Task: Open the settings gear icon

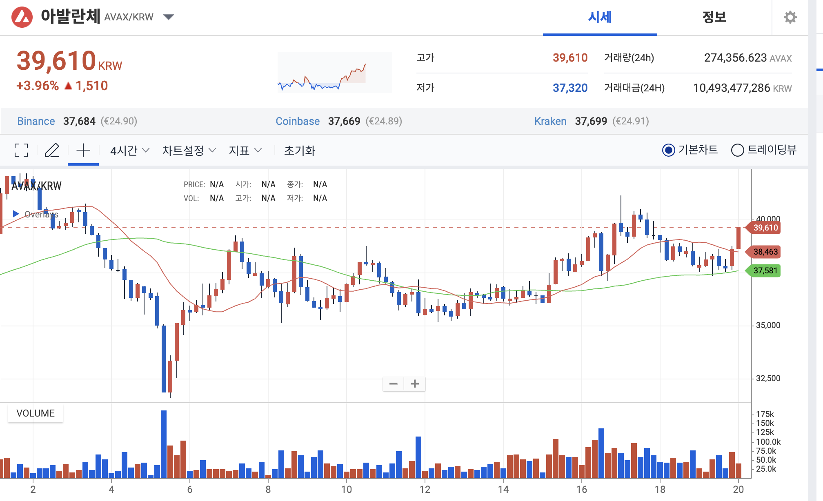Action: [x=790, y=17]
